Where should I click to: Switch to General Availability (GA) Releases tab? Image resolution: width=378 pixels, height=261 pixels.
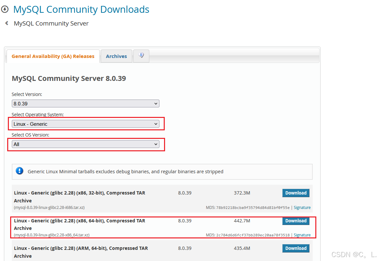click(x=53, y=56)
